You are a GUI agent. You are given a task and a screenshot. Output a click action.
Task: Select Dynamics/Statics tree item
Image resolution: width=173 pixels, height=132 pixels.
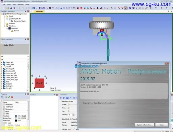pyautogui.click(x=20, y=21)
